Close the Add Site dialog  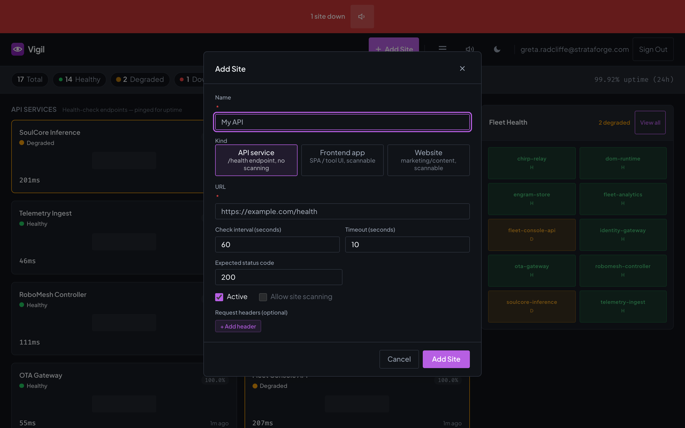(x=462, y=68)
